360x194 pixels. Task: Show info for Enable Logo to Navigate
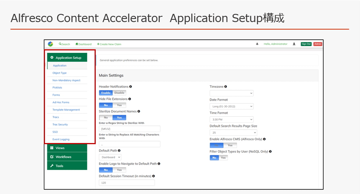[159, 164]
